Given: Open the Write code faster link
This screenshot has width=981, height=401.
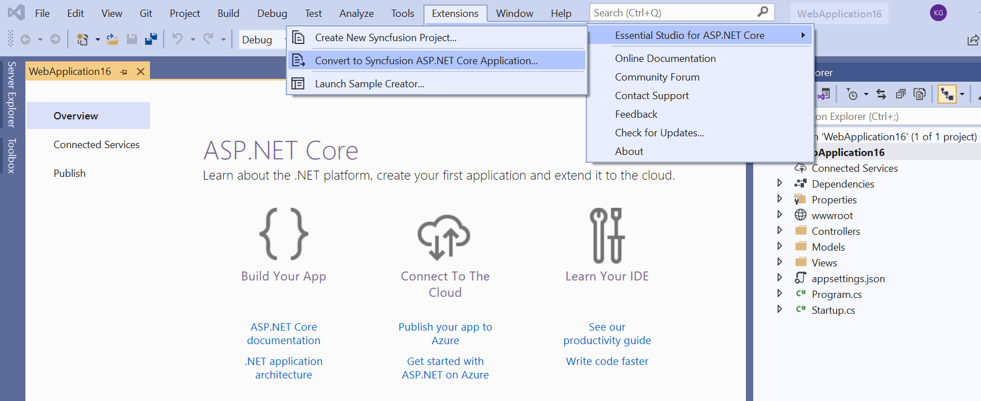Looking at the screenshot, I should point(607,361).
